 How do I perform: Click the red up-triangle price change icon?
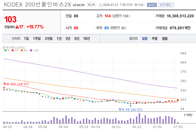(x=17, y=27)
